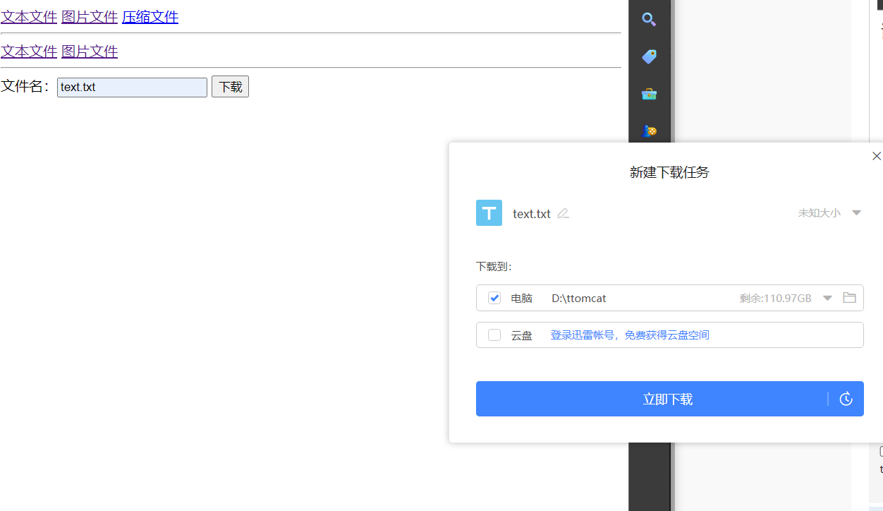Click the 新建下载任务 dialog title
The height and width of the screenshot is (511, 883).
[x=669, y=172]
